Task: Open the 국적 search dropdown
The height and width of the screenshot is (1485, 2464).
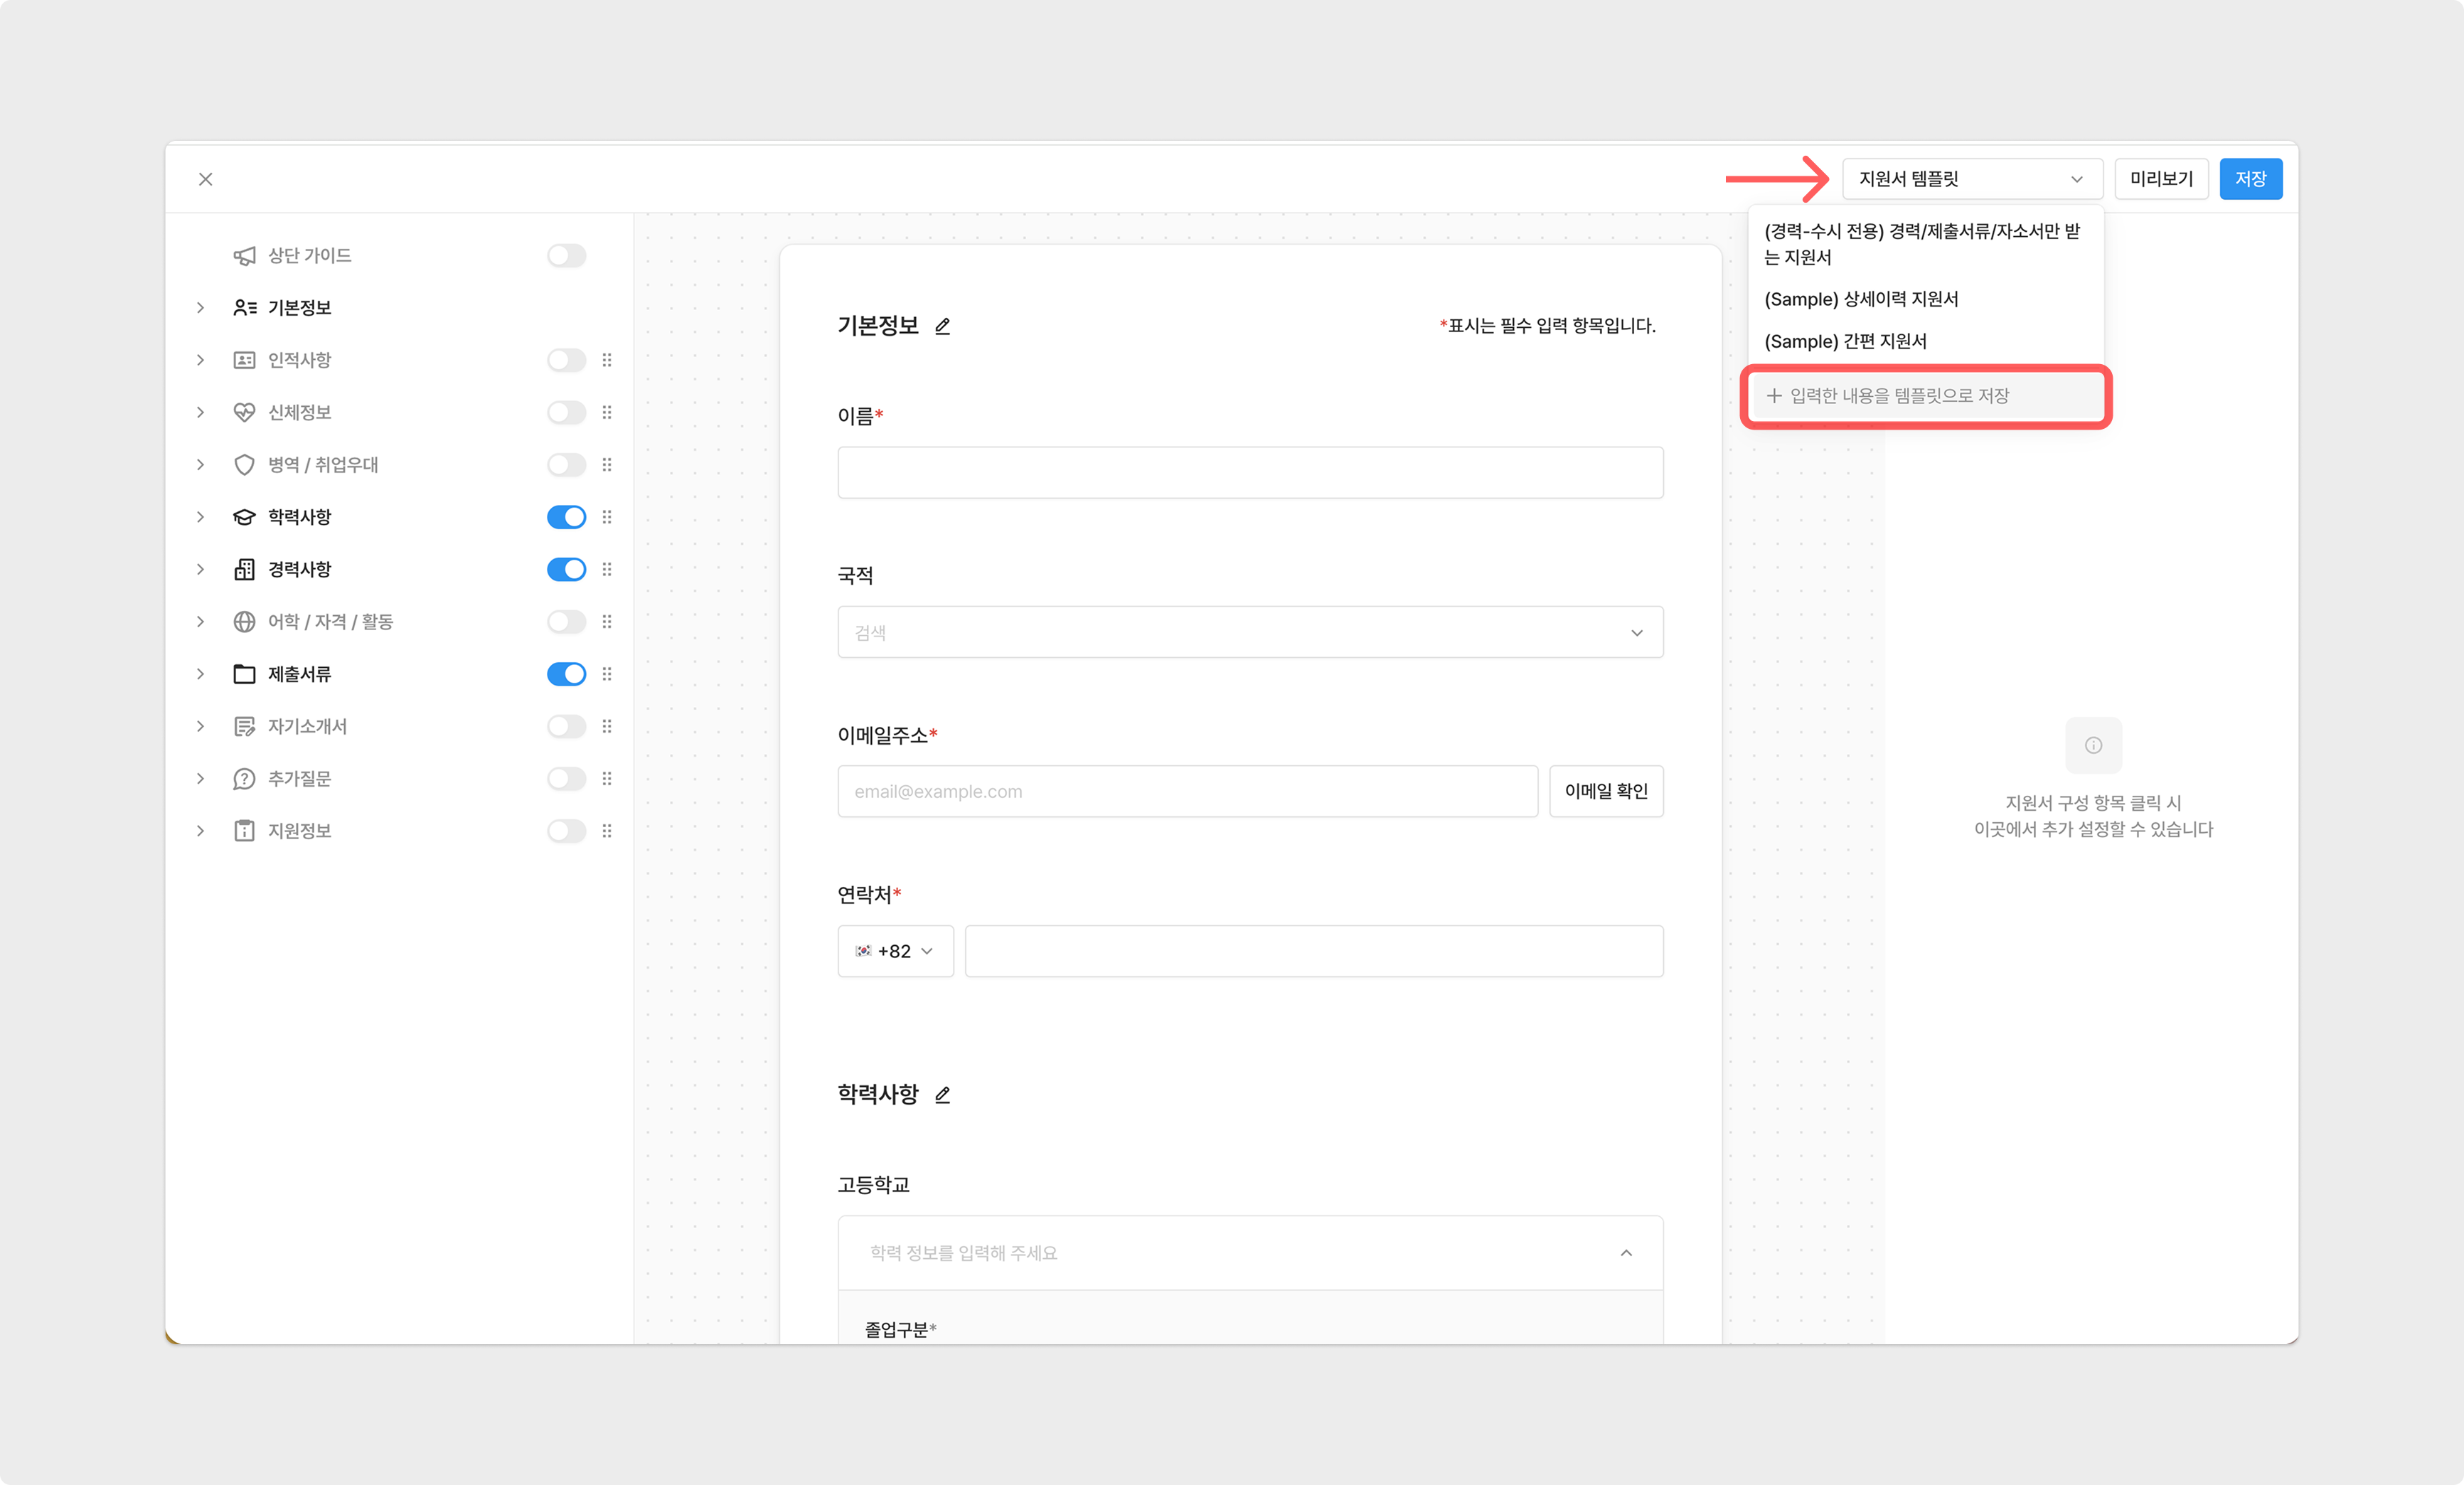Action: click(x=1250, y=632)
